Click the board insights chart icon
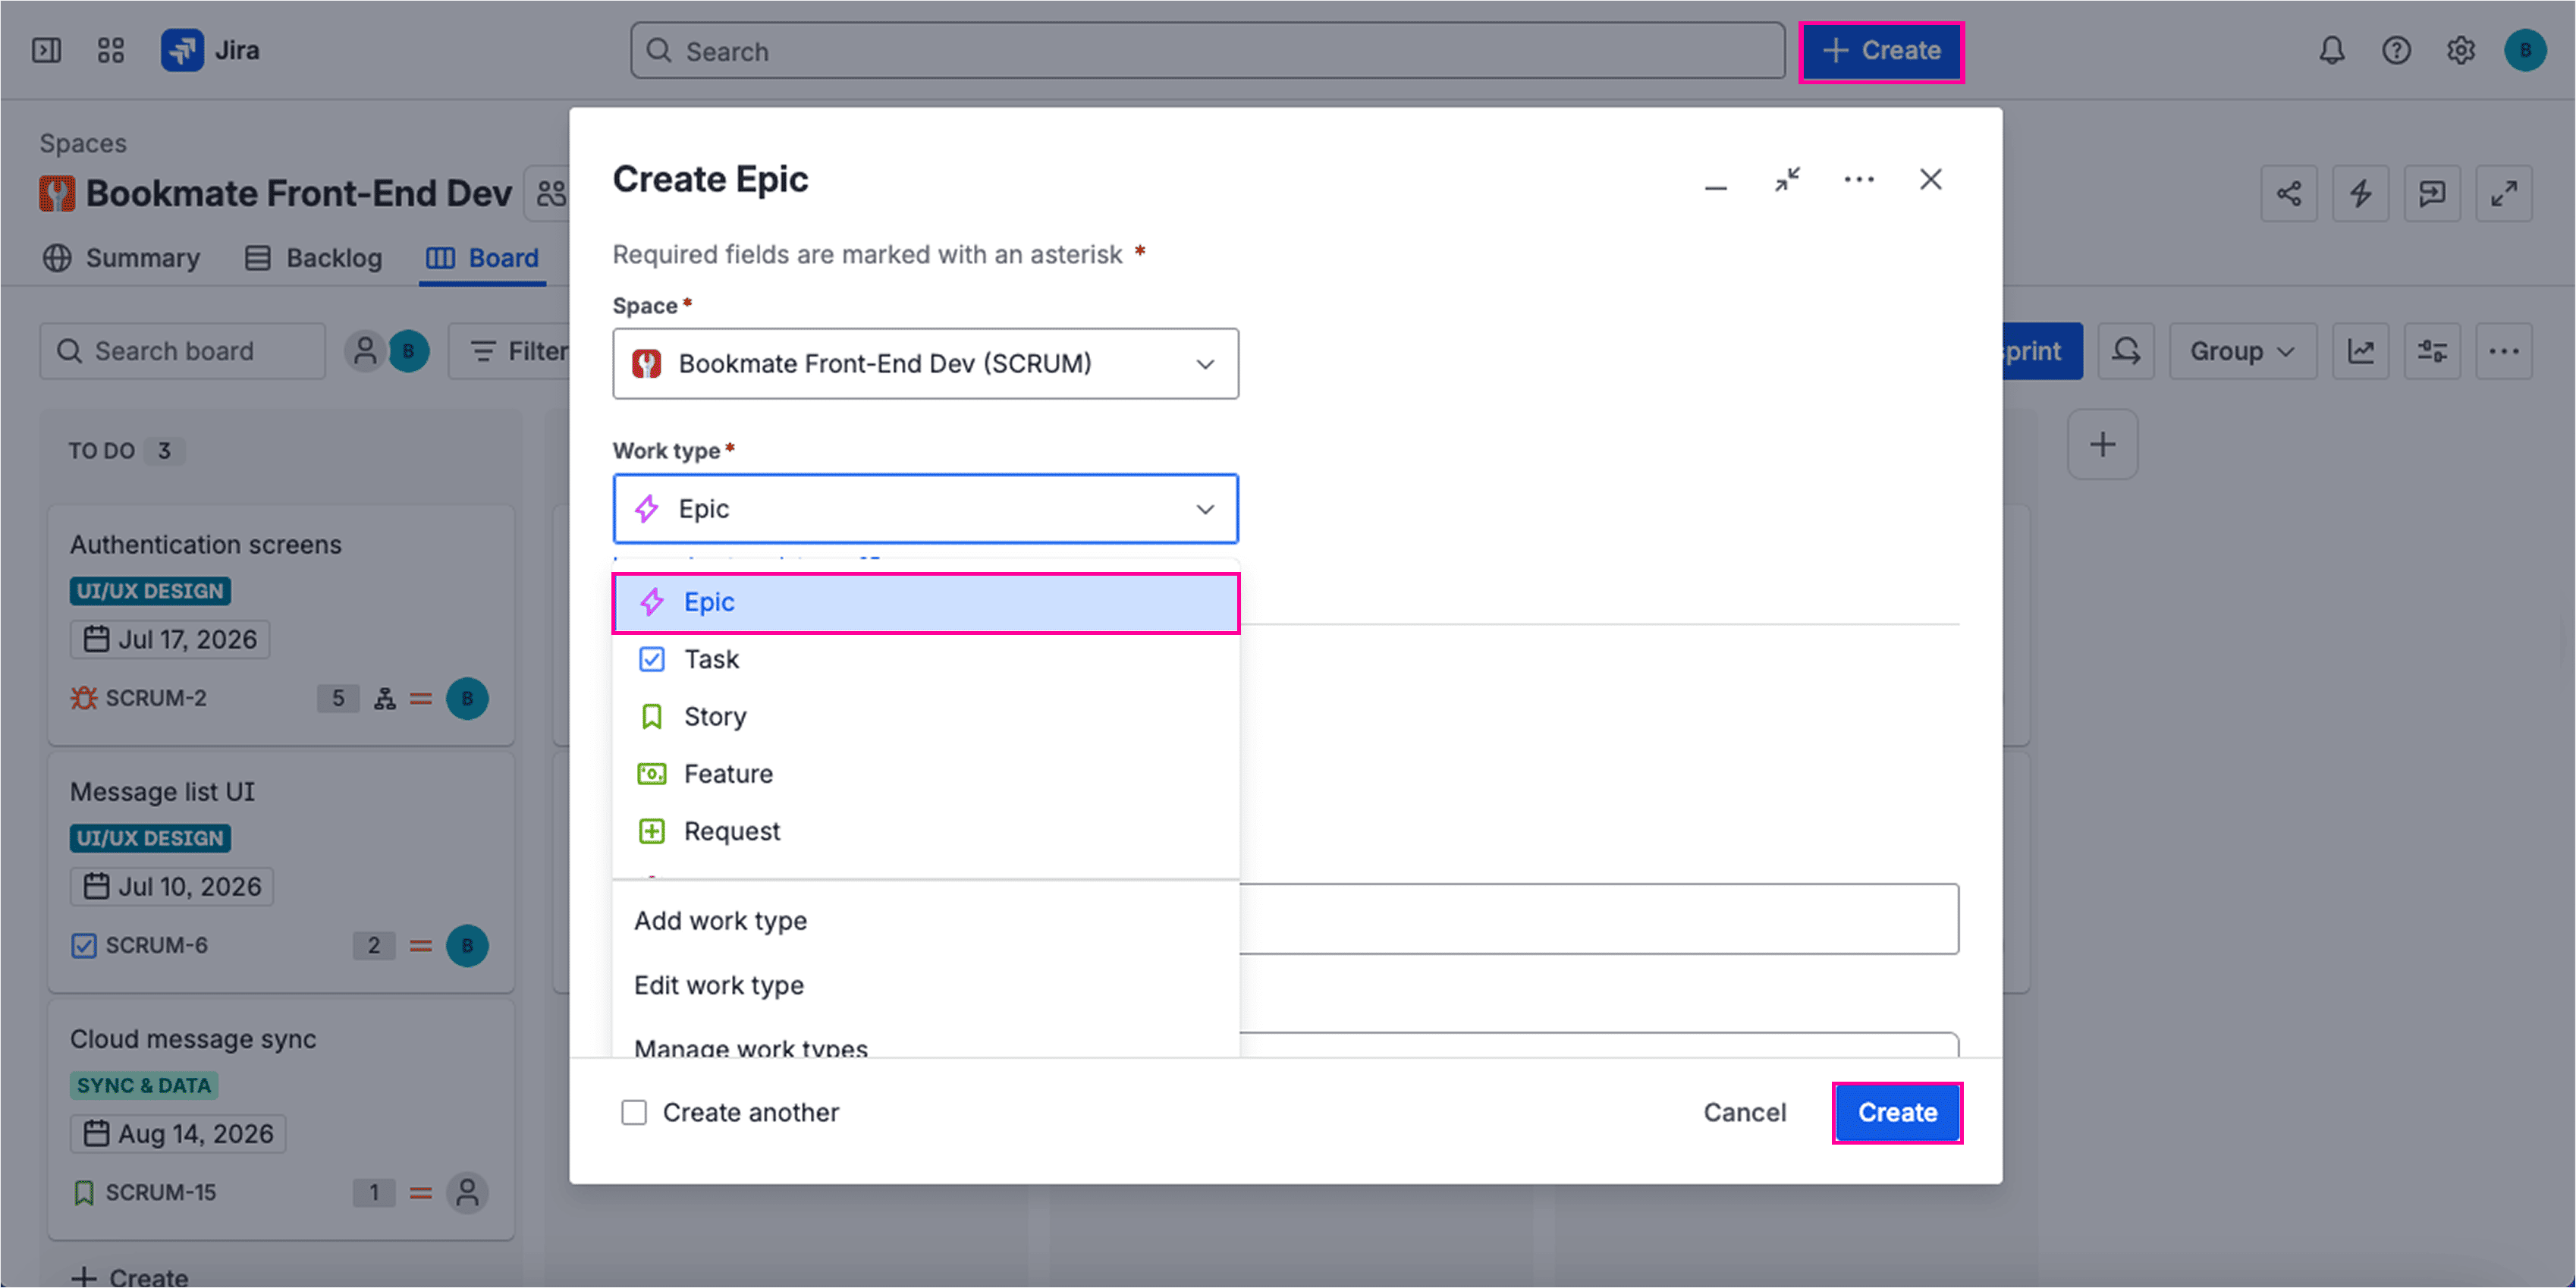2576x1288 pixels. click(x=2360, y=351)
